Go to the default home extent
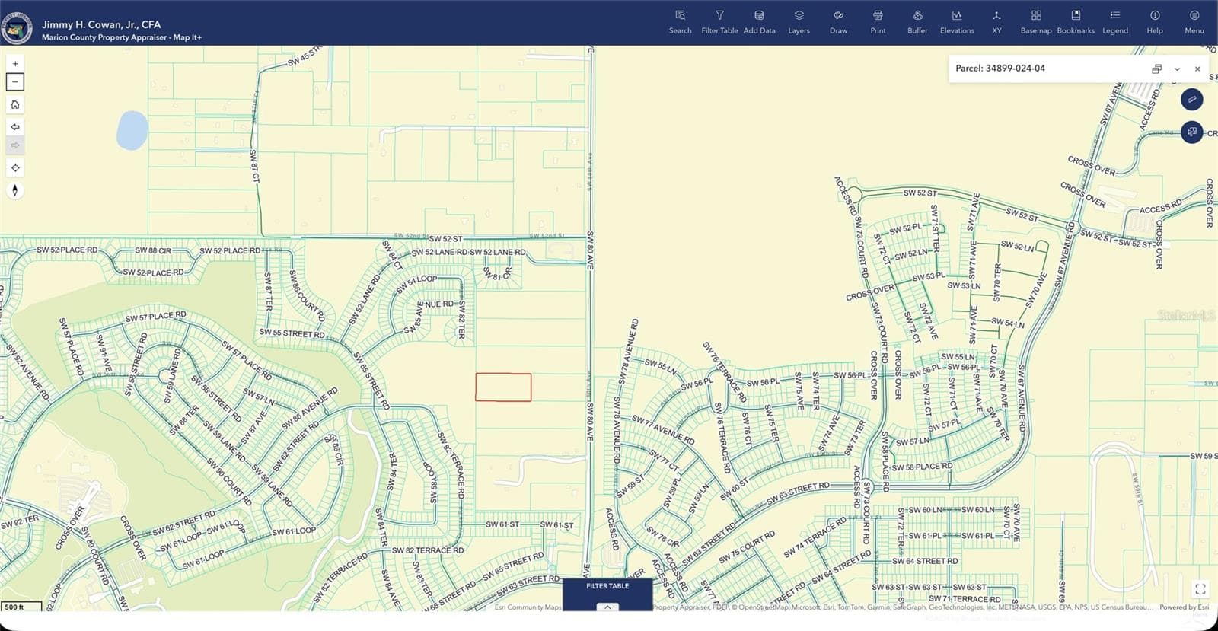Image resolution: width=1218 pixels, height=631 pixels. coord(15,104)
